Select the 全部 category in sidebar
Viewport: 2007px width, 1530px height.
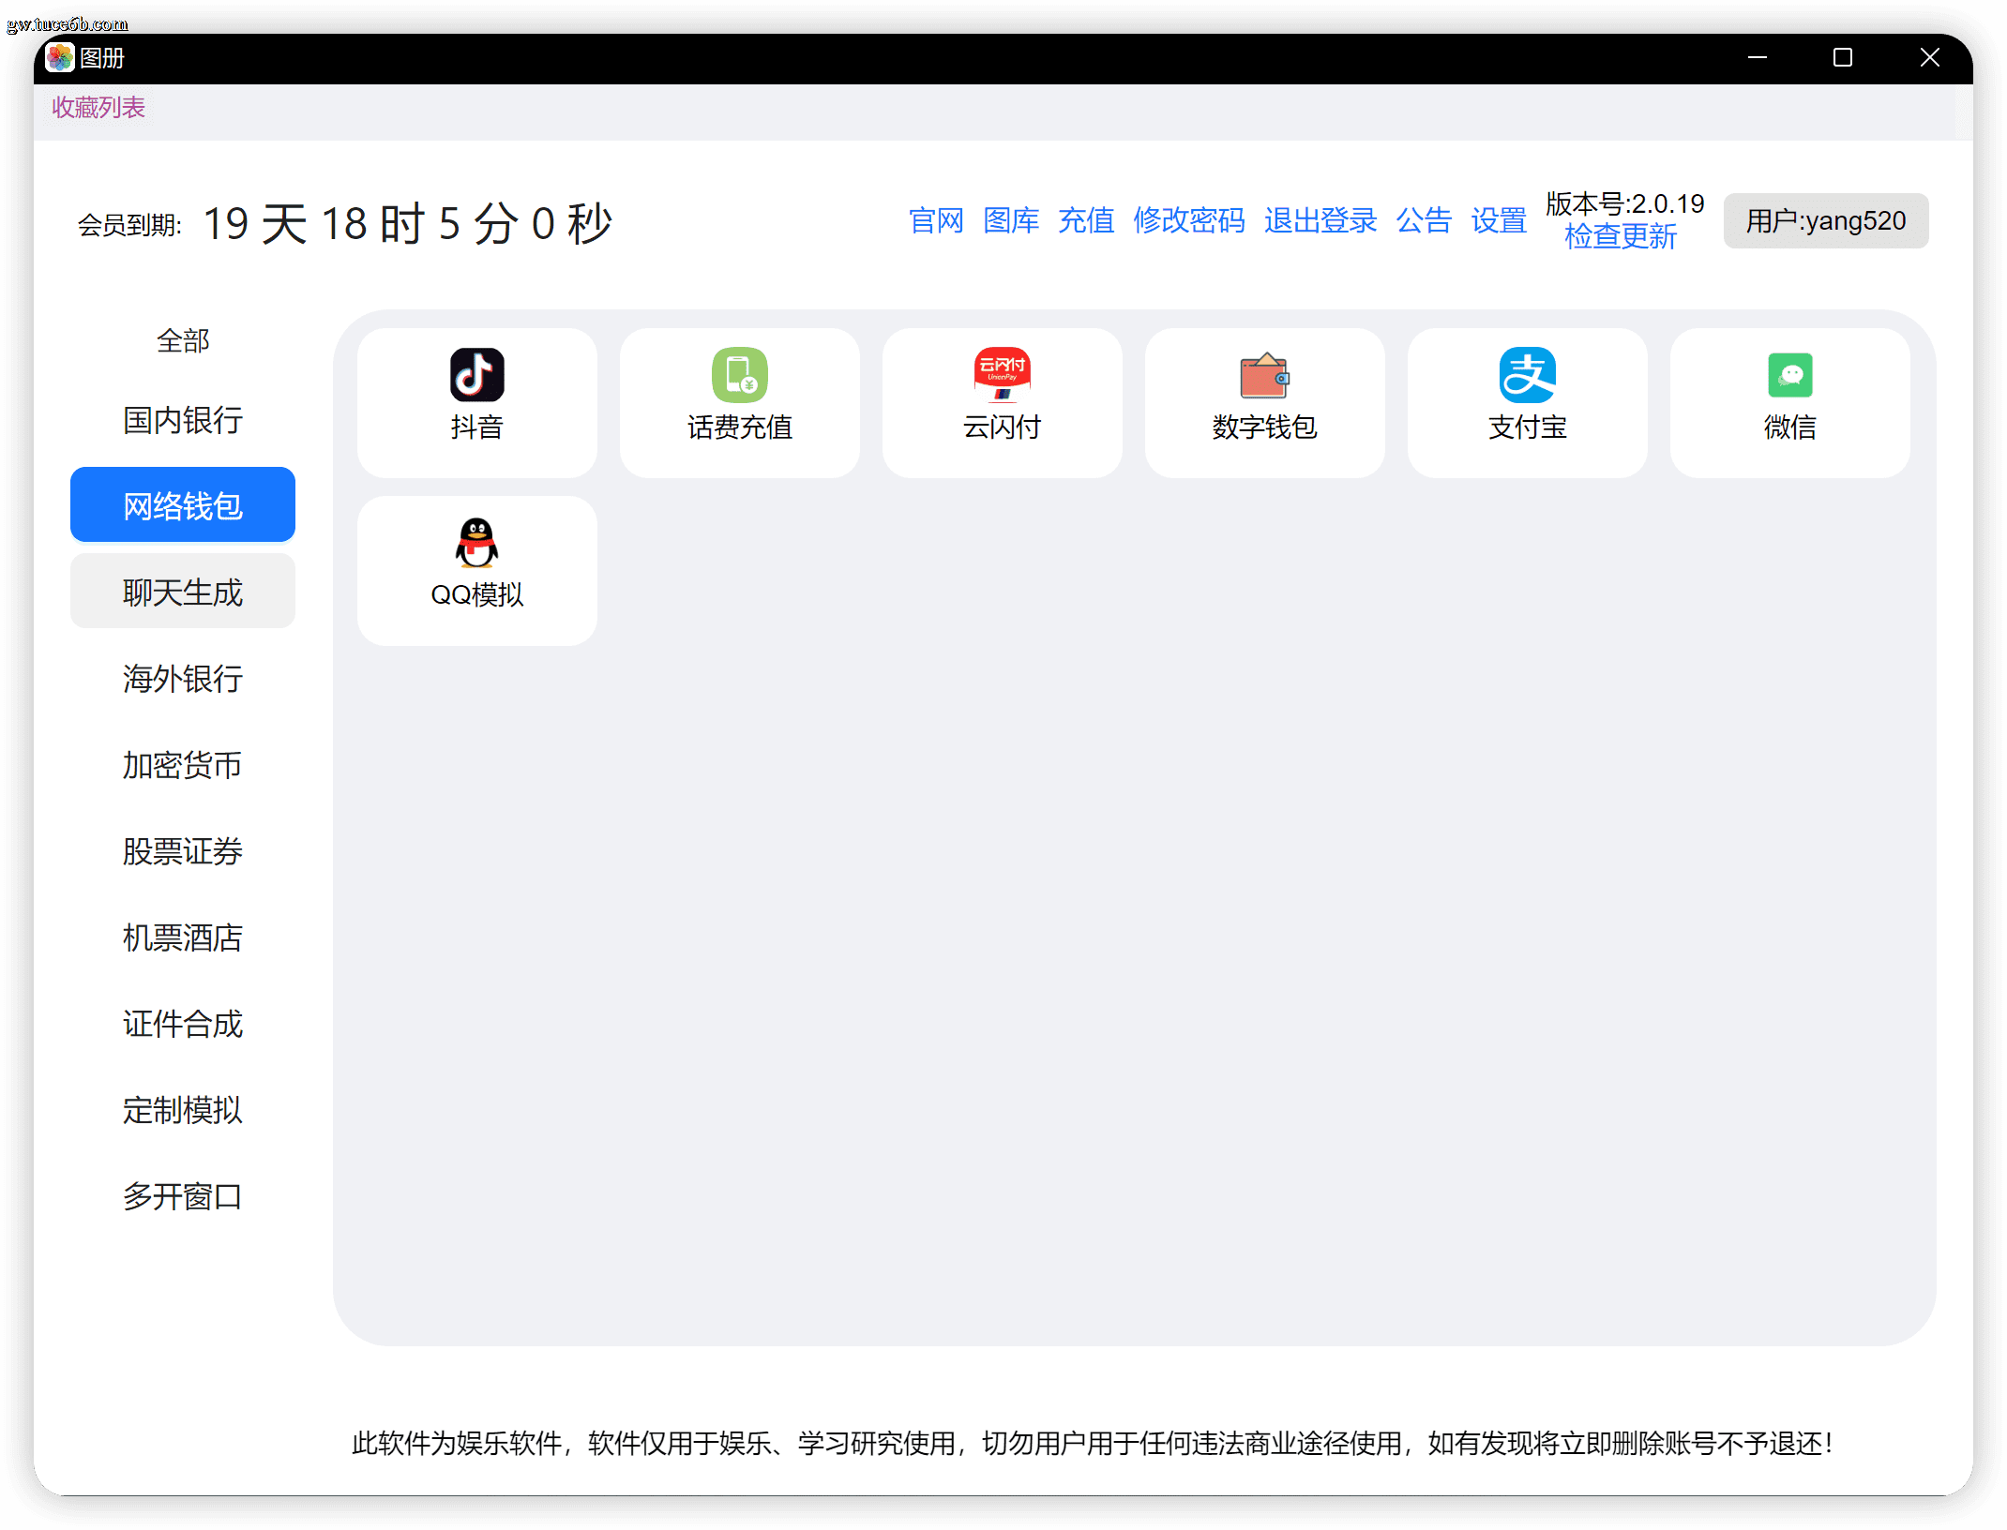(x=183, y=340)
